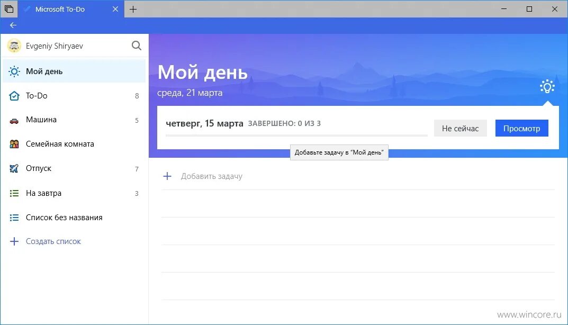The height and width of the screenshot is (325, 568).
Task: Open the search magnifier icon
Action: (137, 46)
